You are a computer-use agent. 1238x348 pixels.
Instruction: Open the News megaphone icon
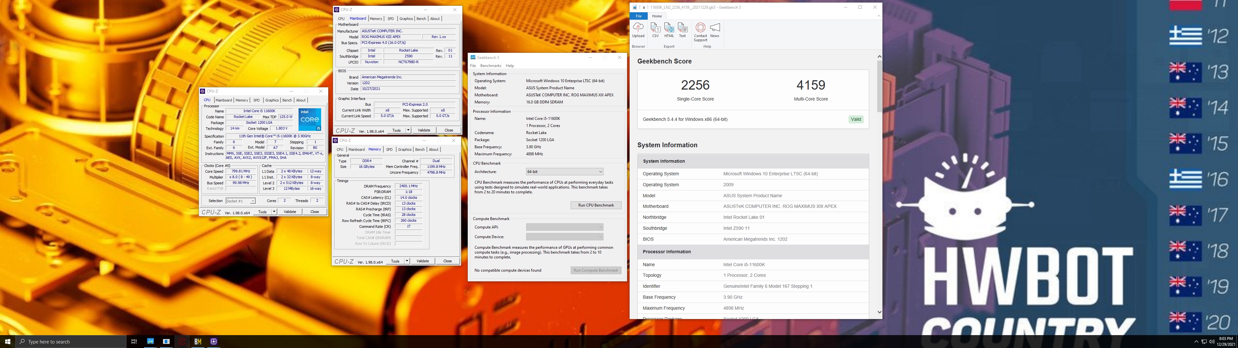click(715, 27)
